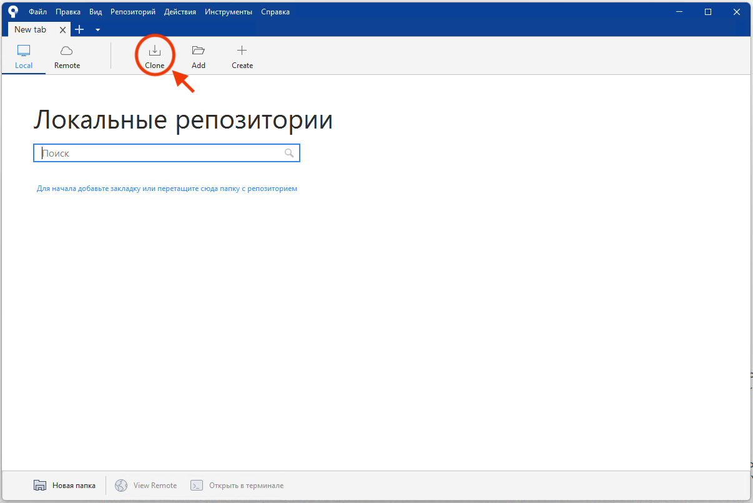This screenshot has height=503, width=753.
Task: Click the search magnifier icon
Action: point(288,153)
